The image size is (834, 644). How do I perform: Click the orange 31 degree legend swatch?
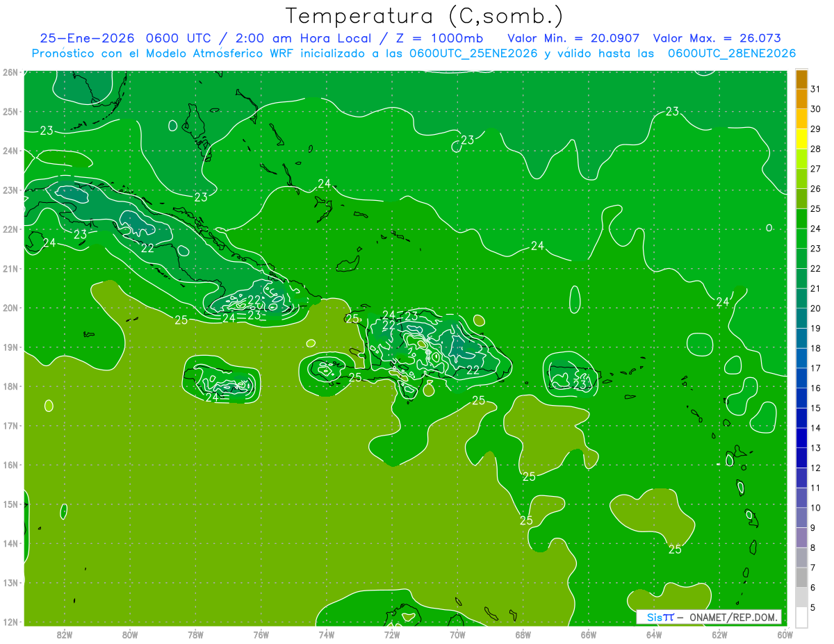(801, 79)
